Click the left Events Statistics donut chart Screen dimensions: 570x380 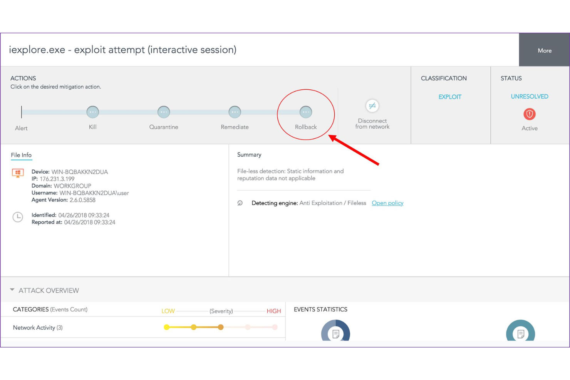coord(335,333)
